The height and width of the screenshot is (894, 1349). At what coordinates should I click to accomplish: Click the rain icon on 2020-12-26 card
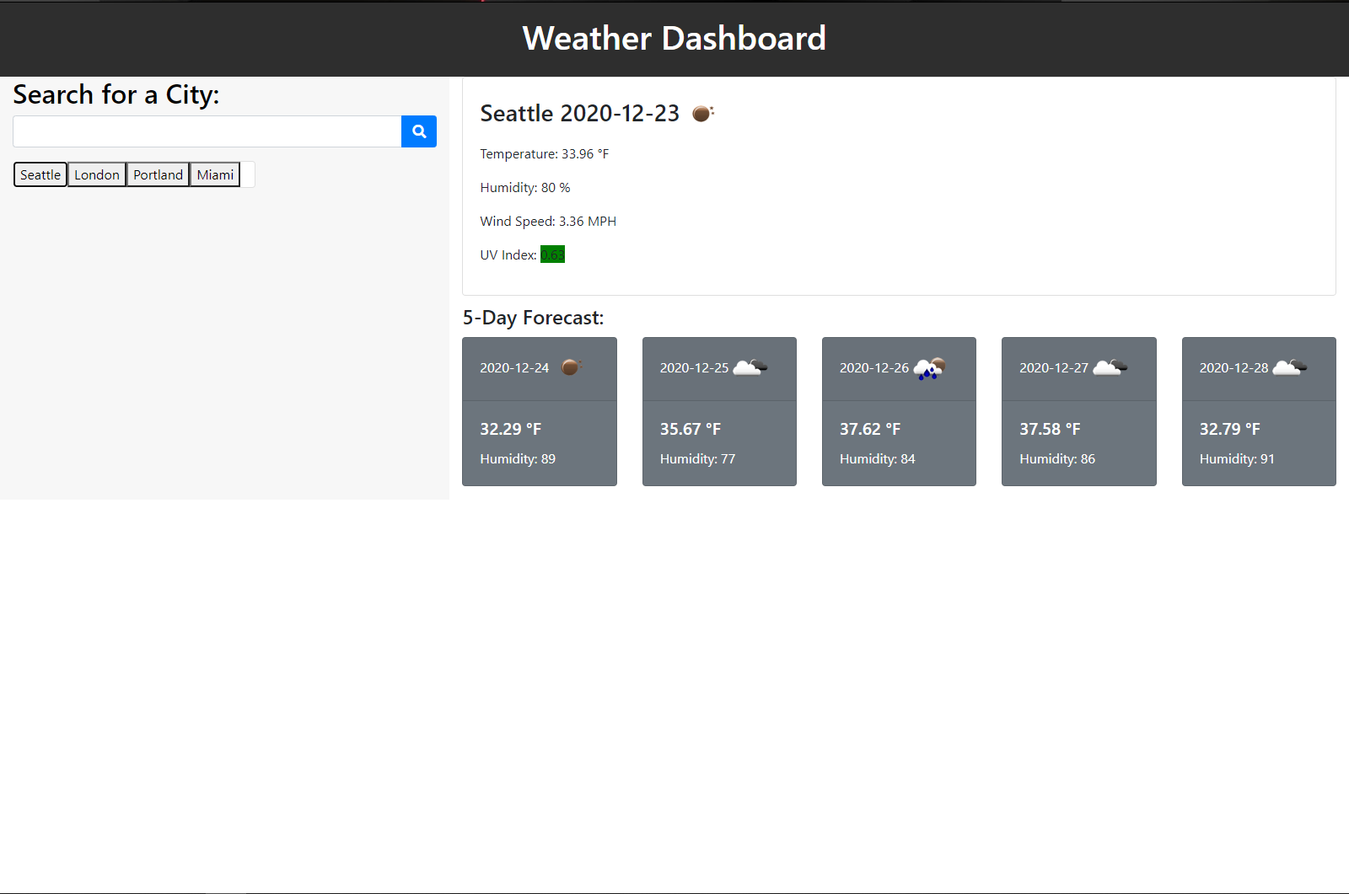click(929, 368)
